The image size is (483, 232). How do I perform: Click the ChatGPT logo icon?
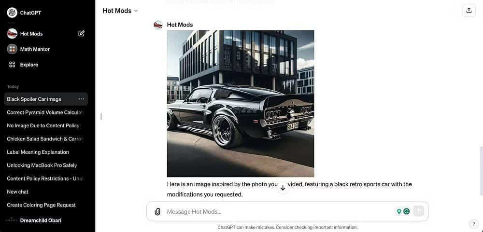12,13
